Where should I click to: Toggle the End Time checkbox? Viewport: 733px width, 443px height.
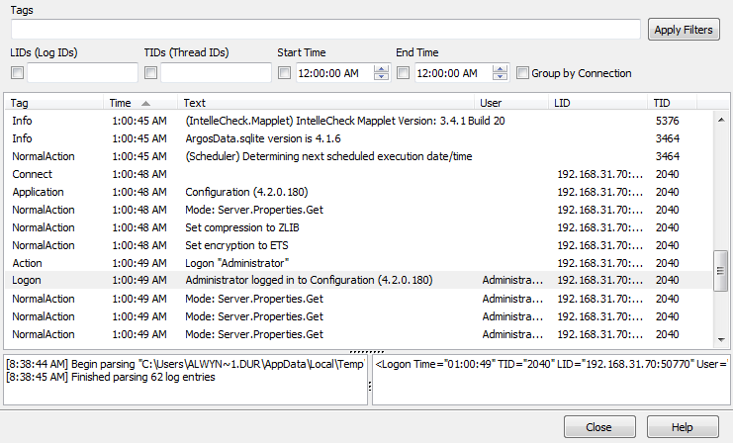[x=404, y=73]
